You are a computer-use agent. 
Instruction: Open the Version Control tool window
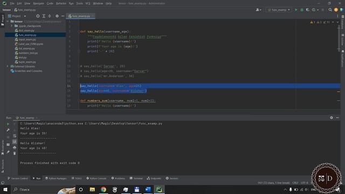click(x=18, y=178)
